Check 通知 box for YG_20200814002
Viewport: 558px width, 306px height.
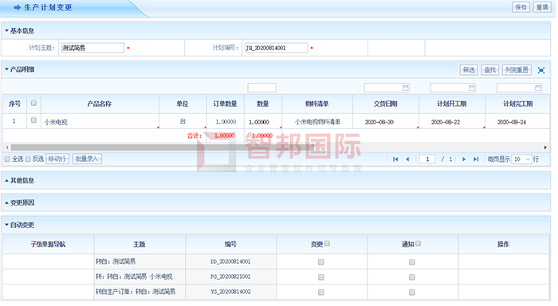(412, 292)
